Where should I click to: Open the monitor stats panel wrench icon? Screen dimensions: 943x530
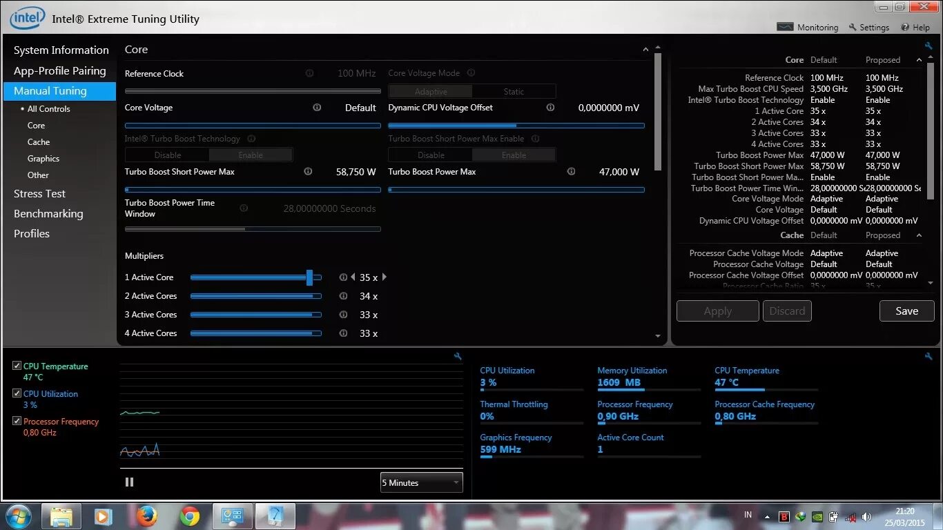[x=929, y=356]
